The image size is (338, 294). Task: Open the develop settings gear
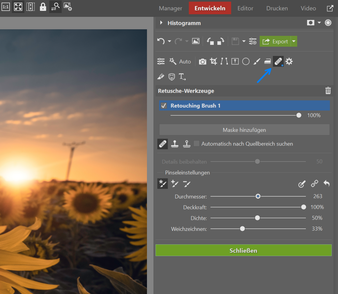pyautogui.click(x=289, y=61)
